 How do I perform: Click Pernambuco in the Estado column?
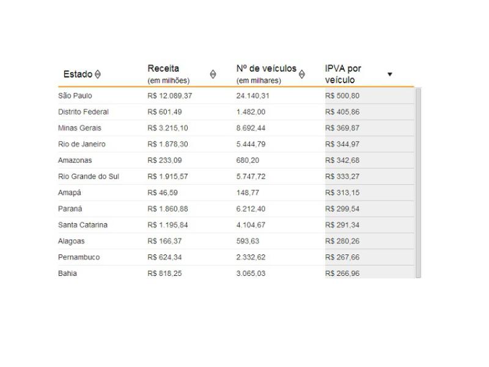click(79, 257)
